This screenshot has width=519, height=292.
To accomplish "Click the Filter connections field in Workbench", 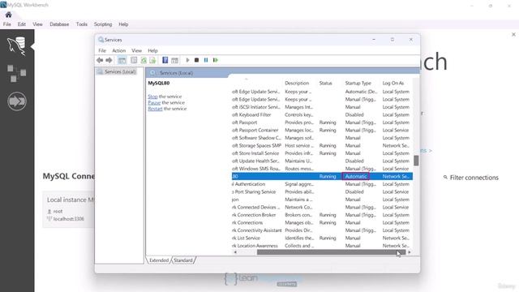I will point(474,178).
